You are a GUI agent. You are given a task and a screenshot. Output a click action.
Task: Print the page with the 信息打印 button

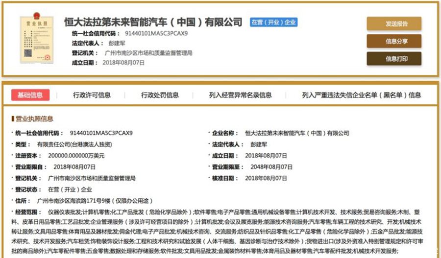(x=393, y=59)
